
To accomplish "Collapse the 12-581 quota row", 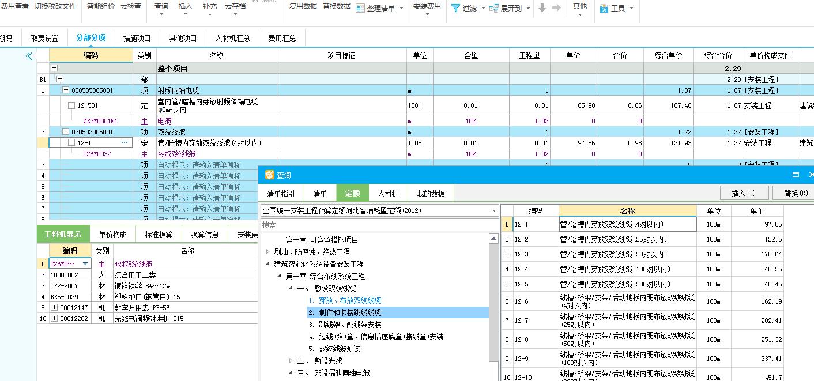I will (71, 105).
